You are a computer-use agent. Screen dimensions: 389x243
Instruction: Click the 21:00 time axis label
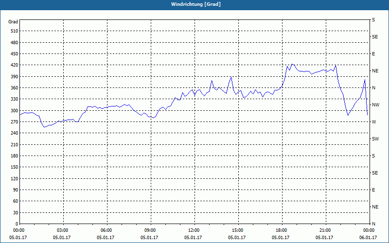coord(325,230)
